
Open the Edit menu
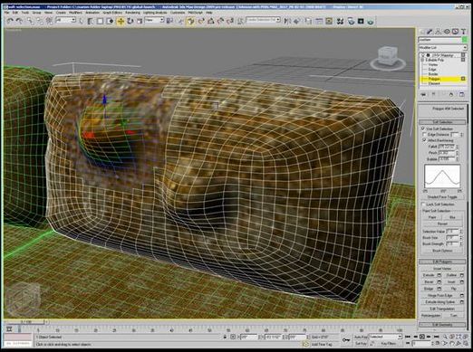click(x=15, y=13)
